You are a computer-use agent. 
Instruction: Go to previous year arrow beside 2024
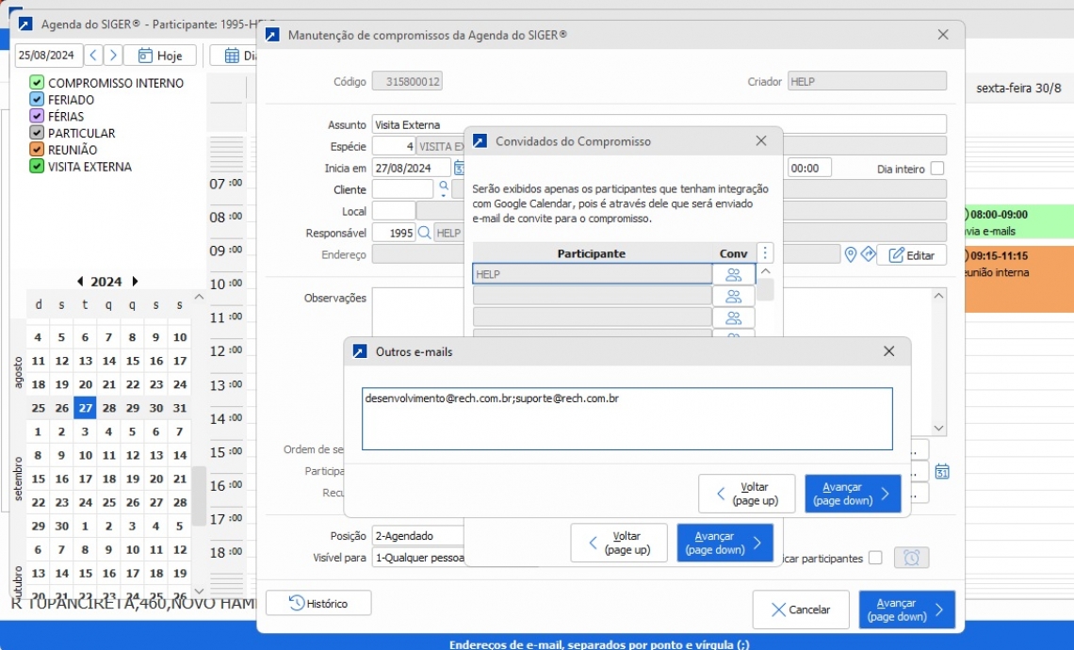(x=80, y=282)
